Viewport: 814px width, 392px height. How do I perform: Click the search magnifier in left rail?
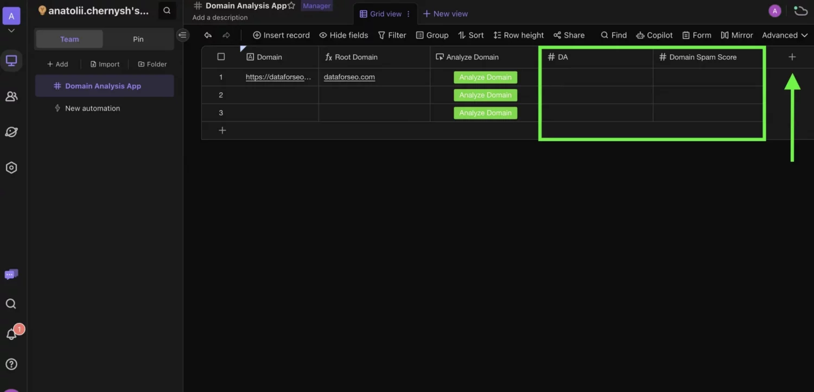(11, 304)
